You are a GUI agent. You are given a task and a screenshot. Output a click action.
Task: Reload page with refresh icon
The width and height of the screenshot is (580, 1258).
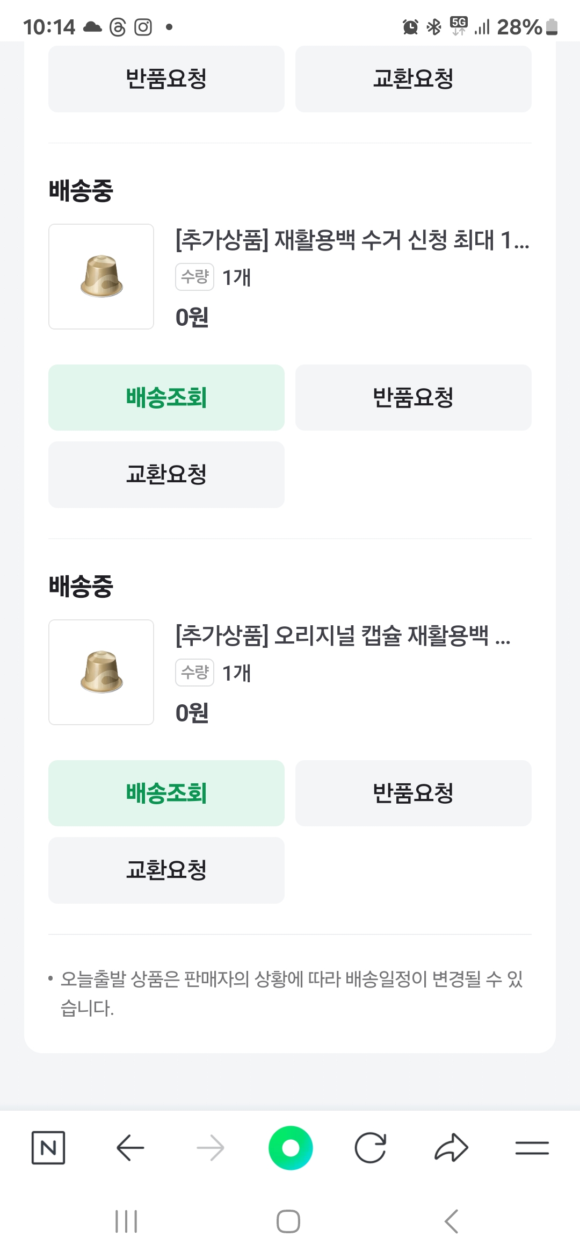click(371, 1148)
